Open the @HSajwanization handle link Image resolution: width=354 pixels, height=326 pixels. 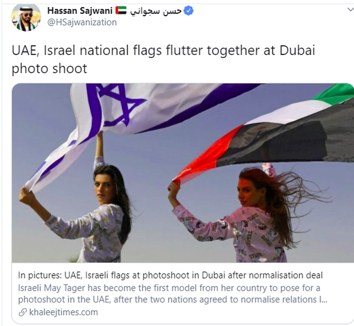[82, 22]
